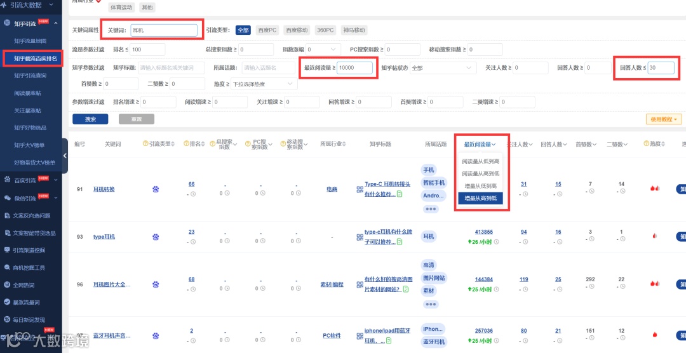Open 指数涨幅 dropdown
Viewport: 686px width, 353px height.
coord(323,50)
